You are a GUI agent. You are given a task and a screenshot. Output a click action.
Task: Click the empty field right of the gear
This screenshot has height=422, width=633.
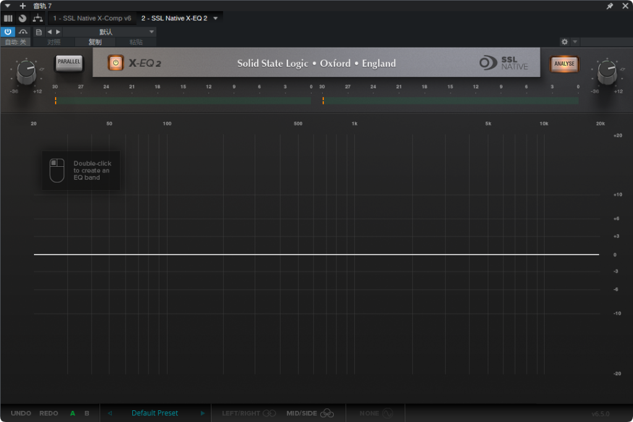click(606, 41)
